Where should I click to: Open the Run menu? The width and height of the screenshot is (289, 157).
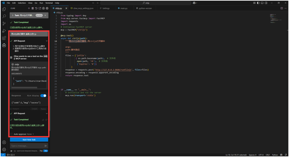point(41,3)
